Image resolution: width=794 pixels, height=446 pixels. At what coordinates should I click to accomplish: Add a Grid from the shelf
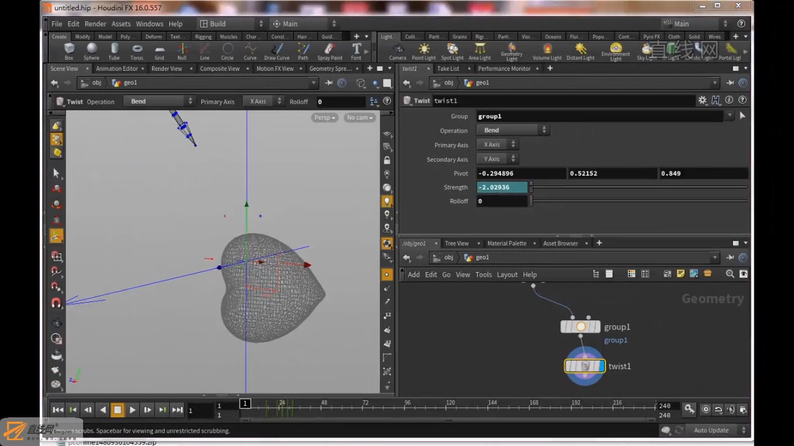[159, 51]
